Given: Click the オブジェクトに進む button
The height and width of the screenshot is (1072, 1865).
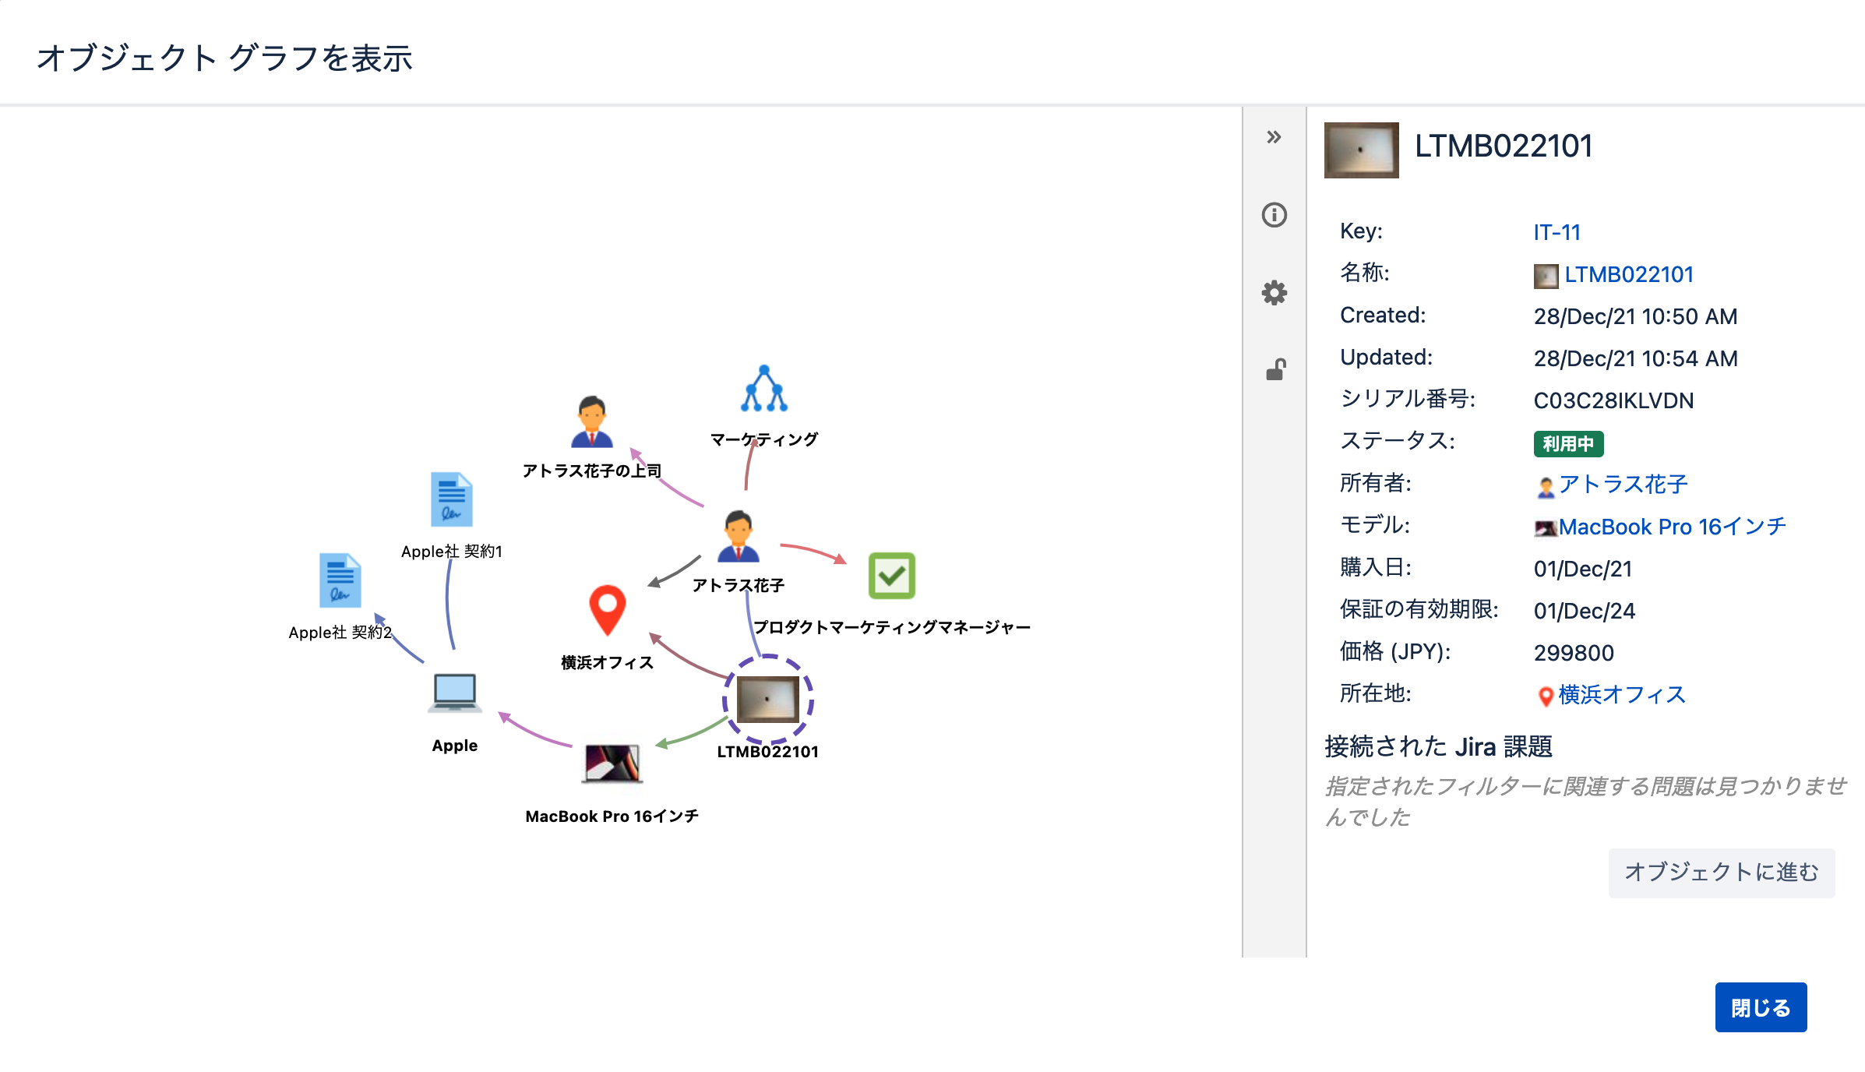Looking at the screenshot, I should [1722, 873].
